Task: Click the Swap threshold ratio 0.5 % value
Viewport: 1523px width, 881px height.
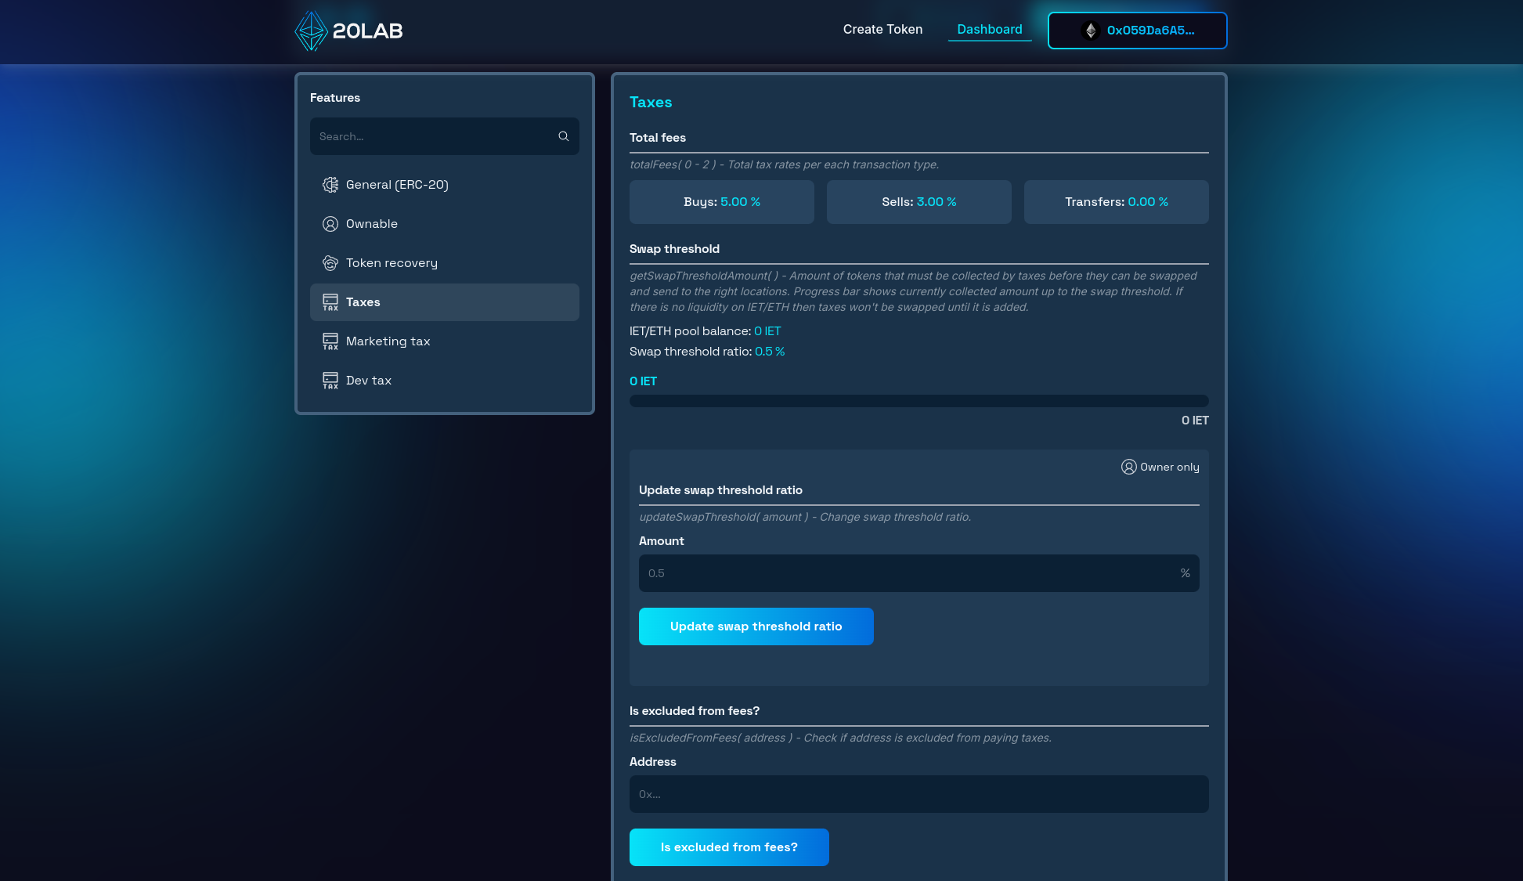Action: 770,352
